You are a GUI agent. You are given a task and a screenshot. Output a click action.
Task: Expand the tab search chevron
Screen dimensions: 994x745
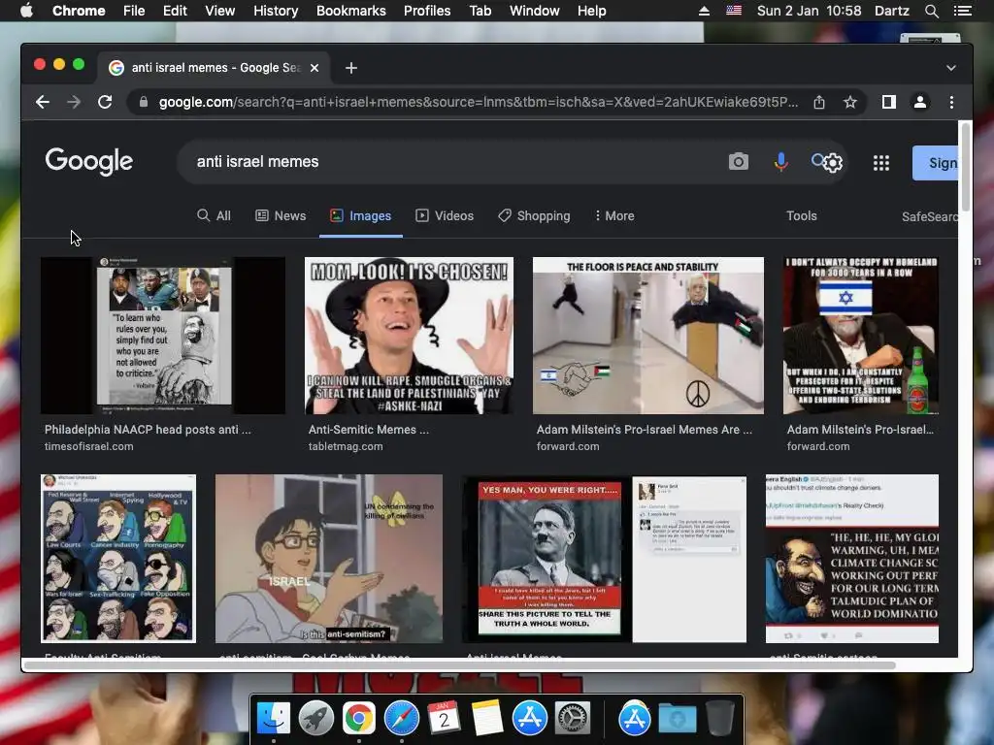click(x=951, y=68)
